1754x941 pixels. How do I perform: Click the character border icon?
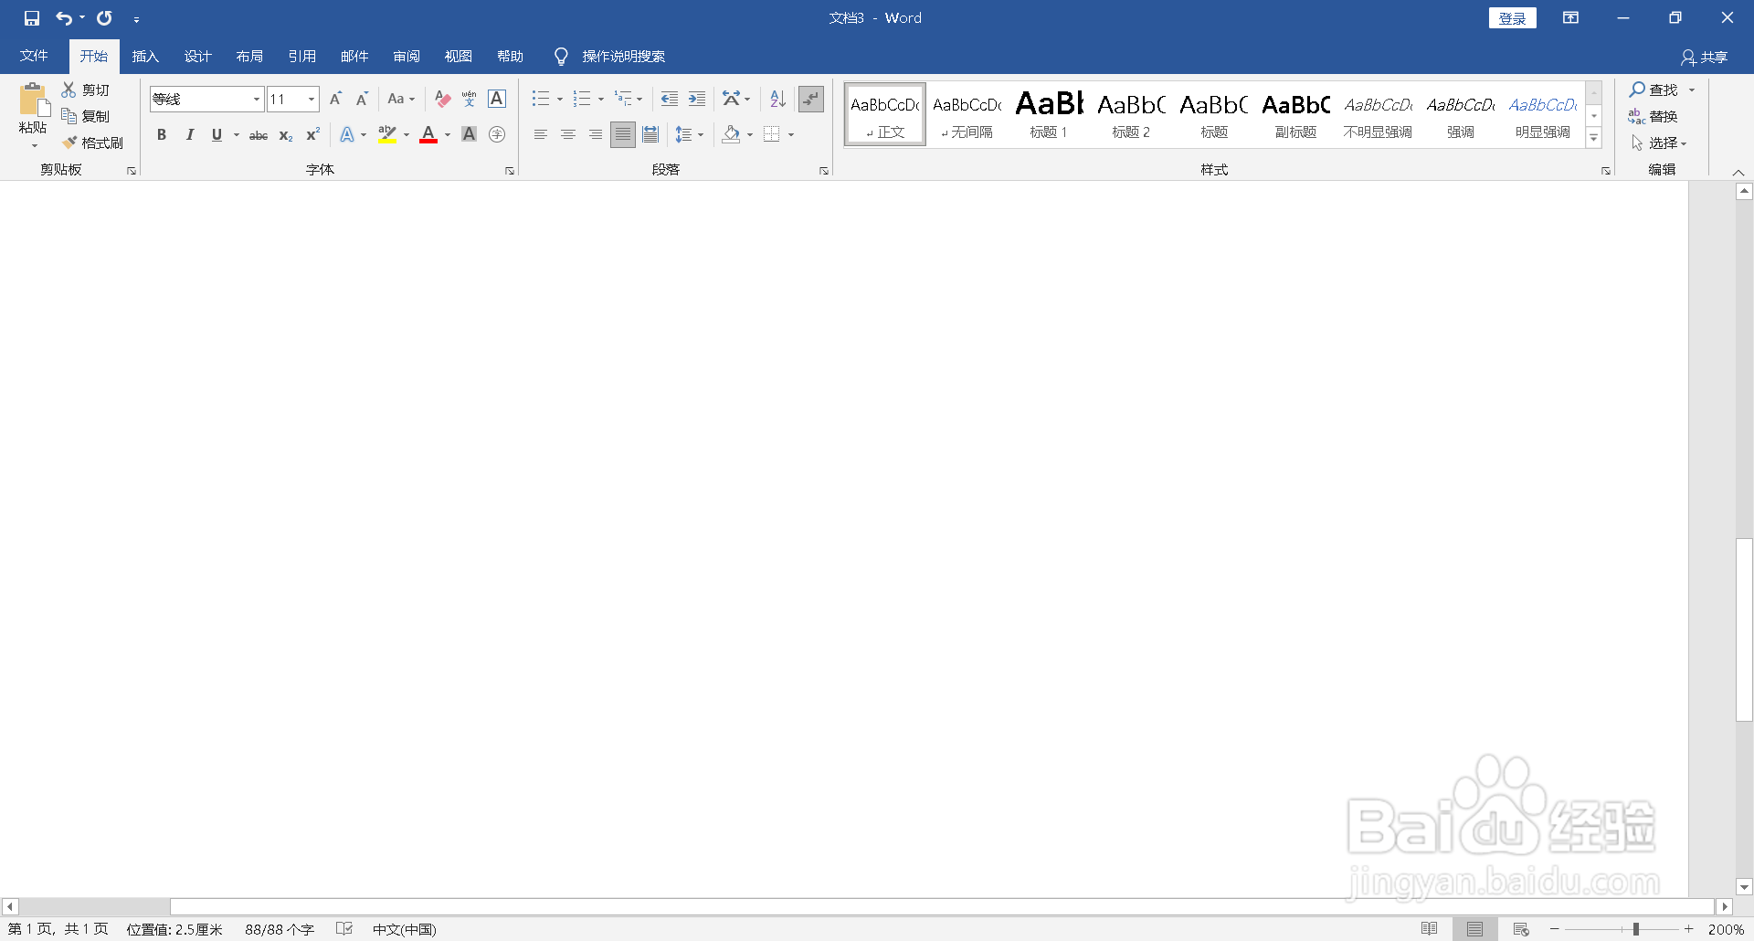497,99
